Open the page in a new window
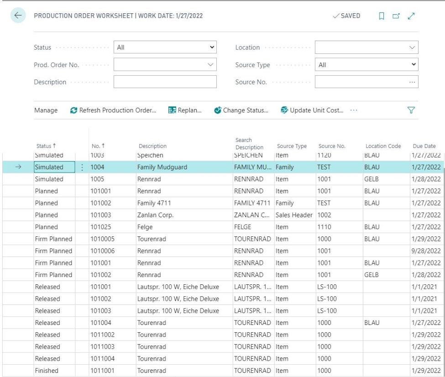This screenshot has height=377, width=445. click(x=396, y=16)
